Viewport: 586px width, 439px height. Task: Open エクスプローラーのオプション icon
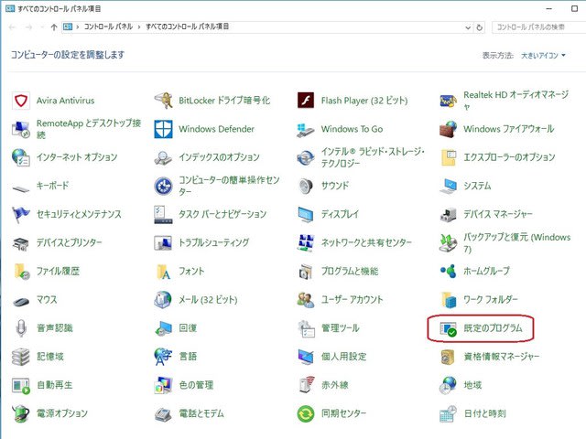pyautogui.click(x=448, y=157)
